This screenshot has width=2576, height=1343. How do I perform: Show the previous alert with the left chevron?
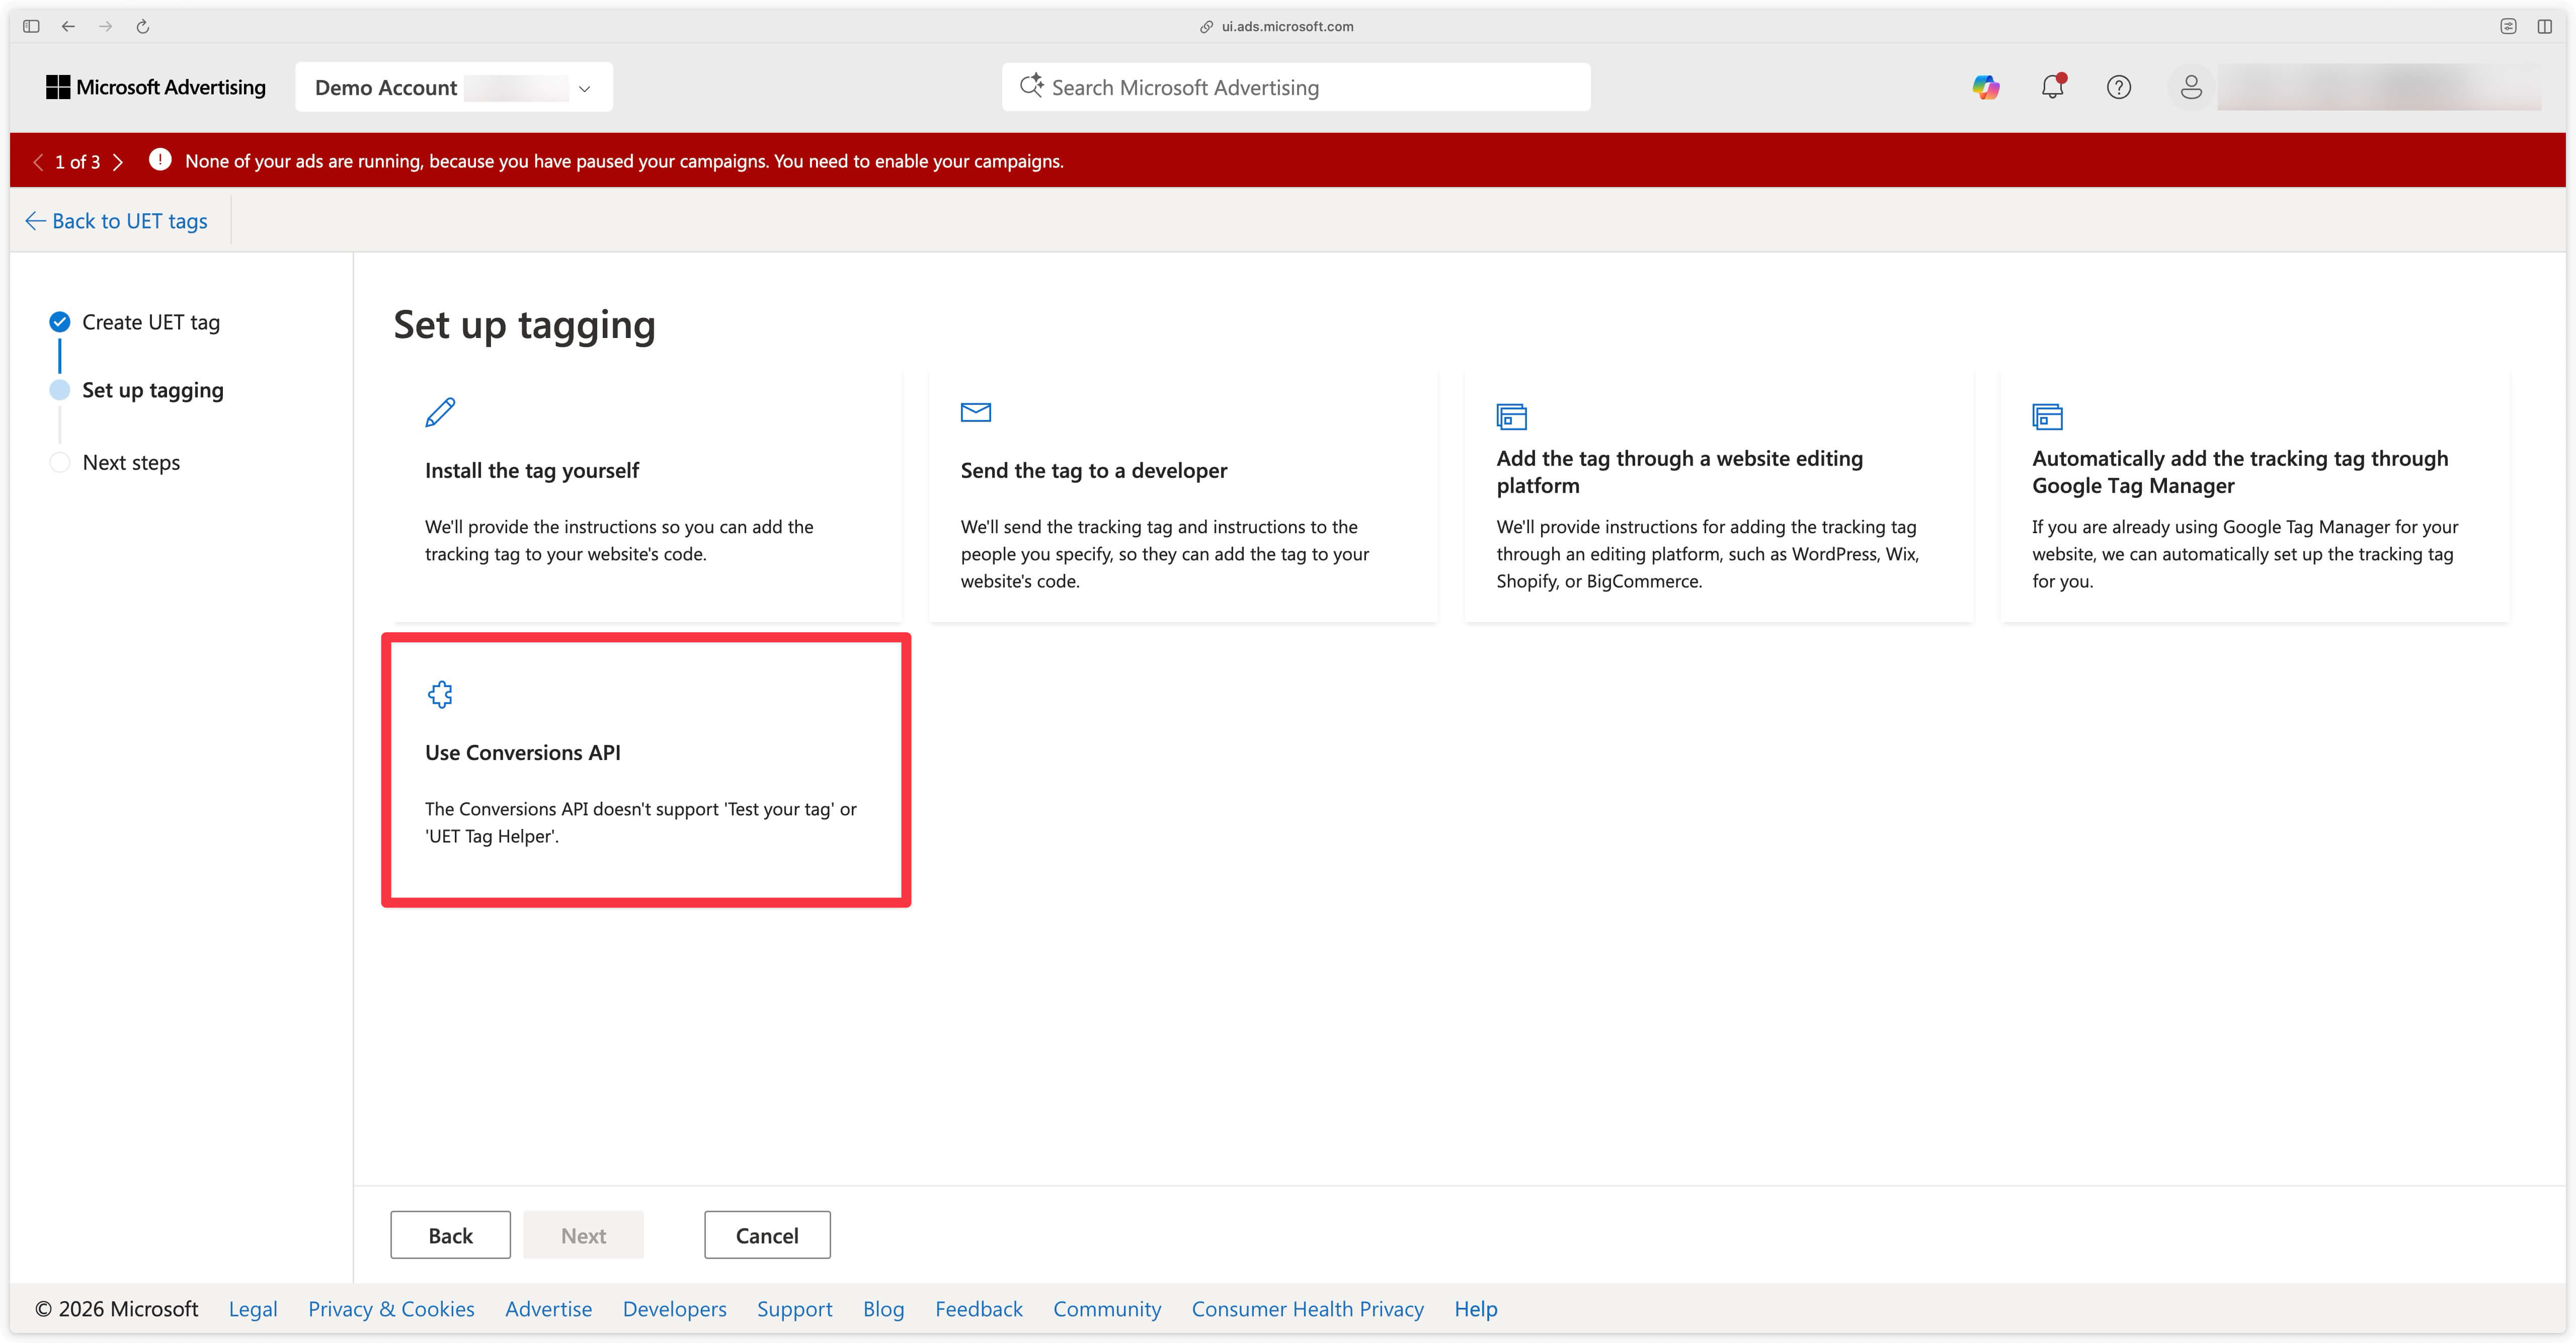tap(38, 161)
